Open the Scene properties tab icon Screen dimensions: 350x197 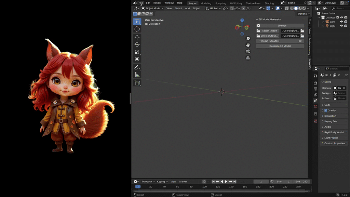tap(315, 101)
